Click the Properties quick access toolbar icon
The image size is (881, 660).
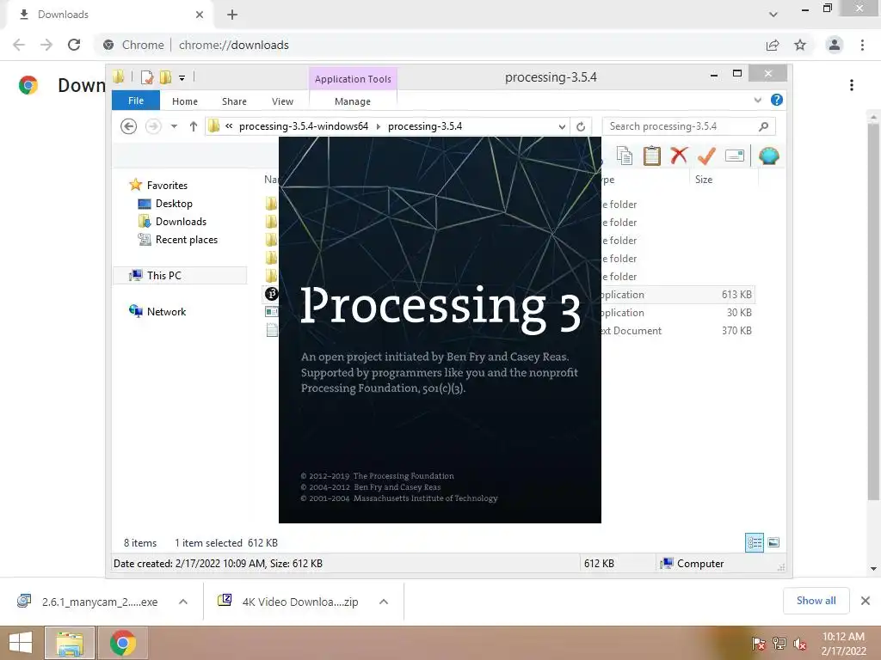coord(146,77)
